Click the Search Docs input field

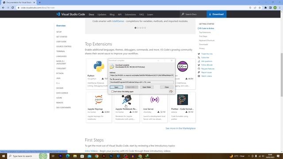[193, 14]
